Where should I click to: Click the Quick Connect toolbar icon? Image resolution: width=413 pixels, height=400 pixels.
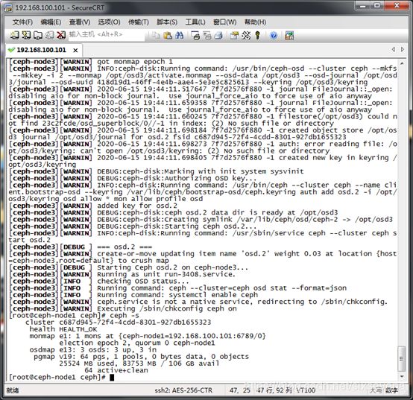pyautogui.click(x=26, y=35)
